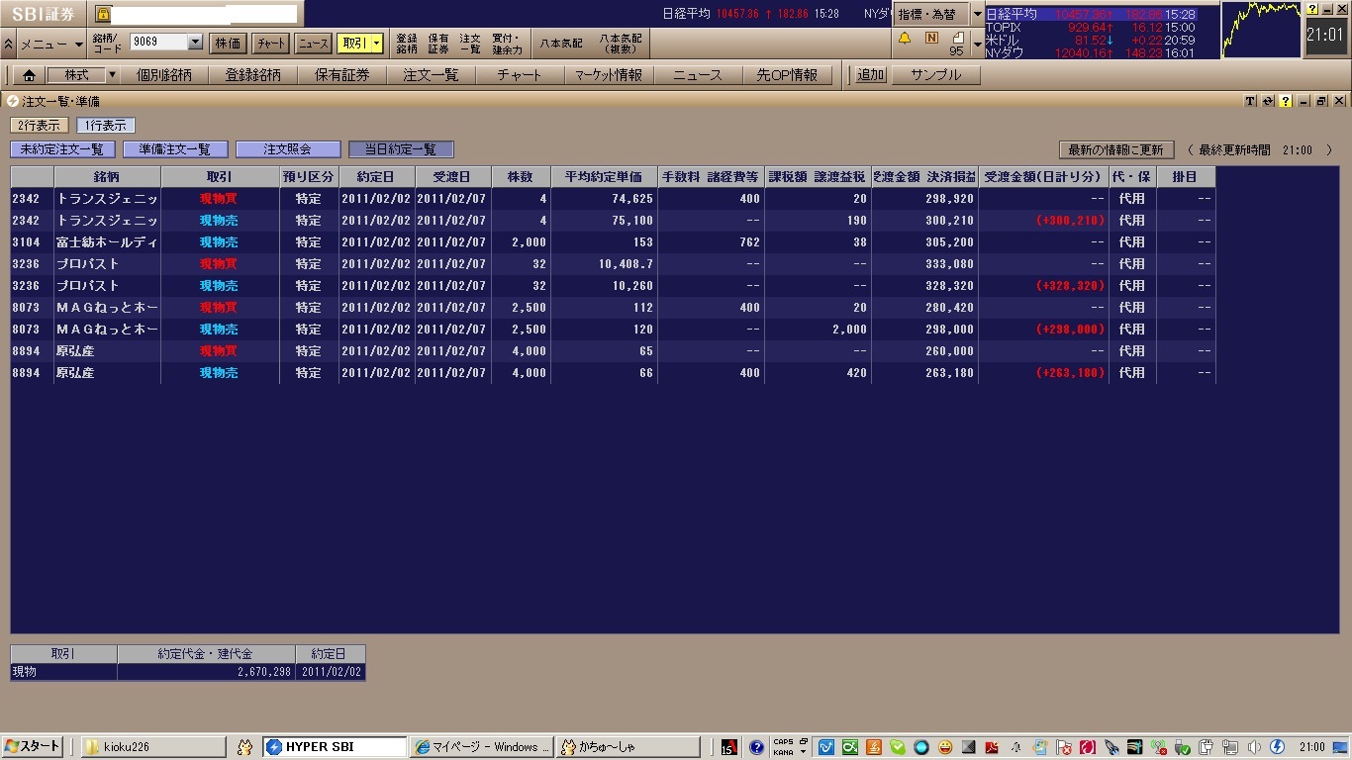Click the T text icon in panel header
The image size is (1352, 760).
pos(1250,101)
